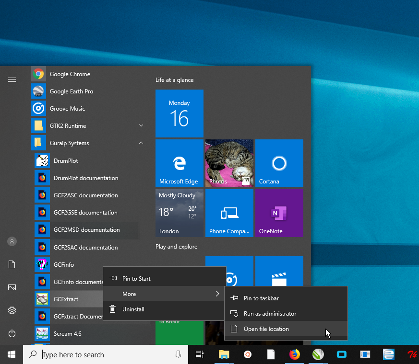Select Uninstall from context menu
Image resolution: width=419 pixels, height=364 pixels.
[164, 309]
